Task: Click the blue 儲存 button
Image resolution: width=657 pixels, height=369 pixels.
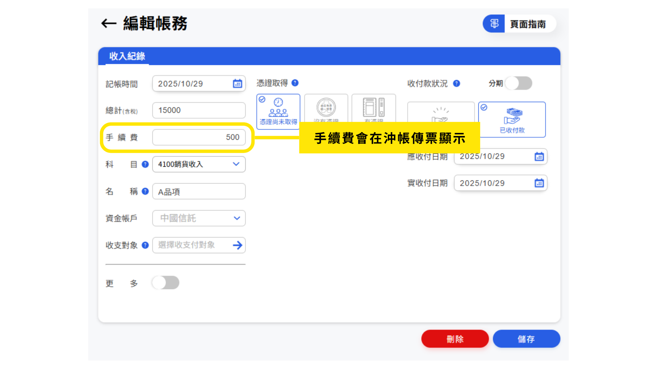Action: (526, 339)
